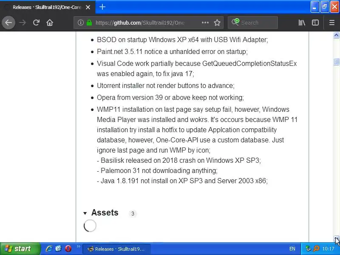Click 'Palemoon 31 not downloading' line
This screenshot has width=340, height=255.
click(x=157, y=171)
